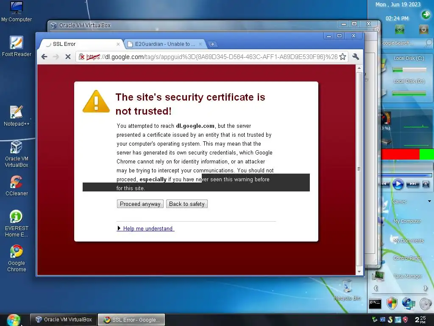Click the sidebar date text
Image resolution: width=434 pixels, height=326 pixels.
(x=398, y=4)
